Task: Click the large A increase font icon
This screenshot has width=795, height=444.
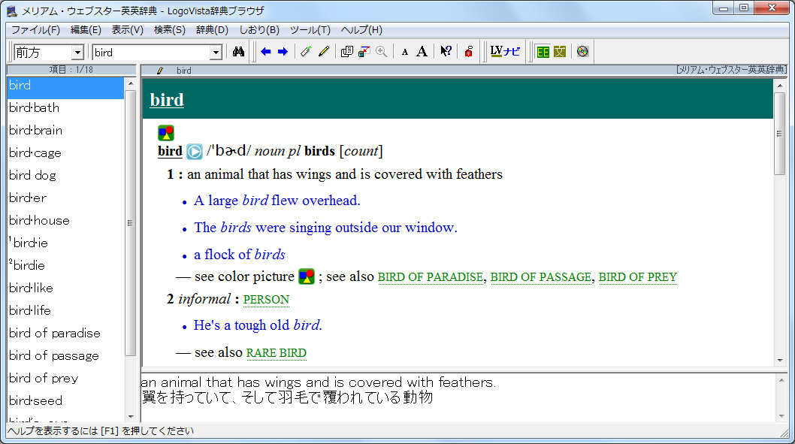Action: click(x=422, y=52)
